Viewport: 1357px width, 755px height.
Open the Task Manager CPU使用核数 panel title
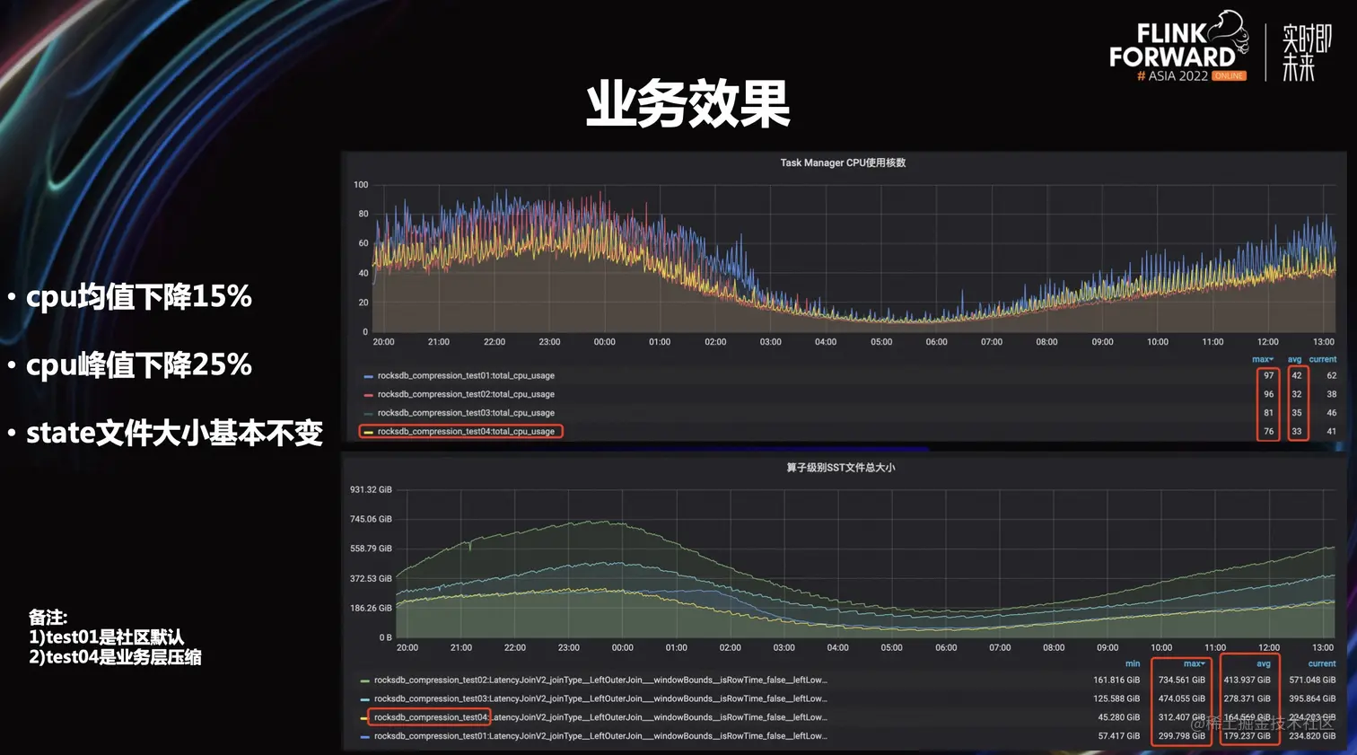(843, 162)
